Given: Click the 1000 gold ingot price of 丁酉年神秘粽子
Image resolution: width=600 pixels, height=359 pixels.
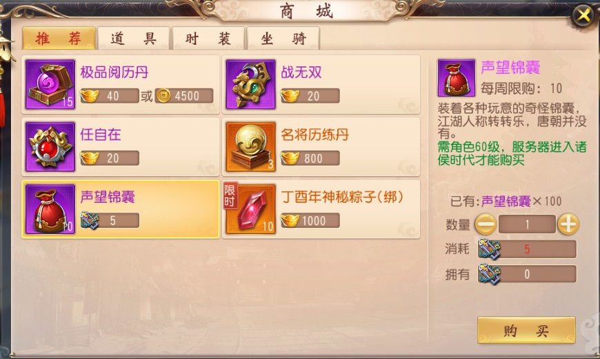Looking at the screenshot, I should tap(310, 221).
